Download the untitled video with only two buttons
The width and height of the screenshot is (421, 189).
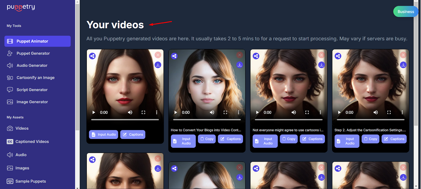[158, 65]
